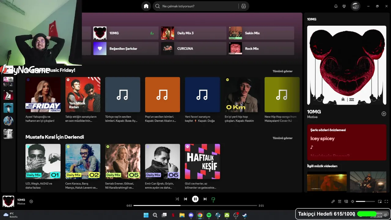Click Motive under 10MG in right panel

pyautogui.click(x=312, y=117)
